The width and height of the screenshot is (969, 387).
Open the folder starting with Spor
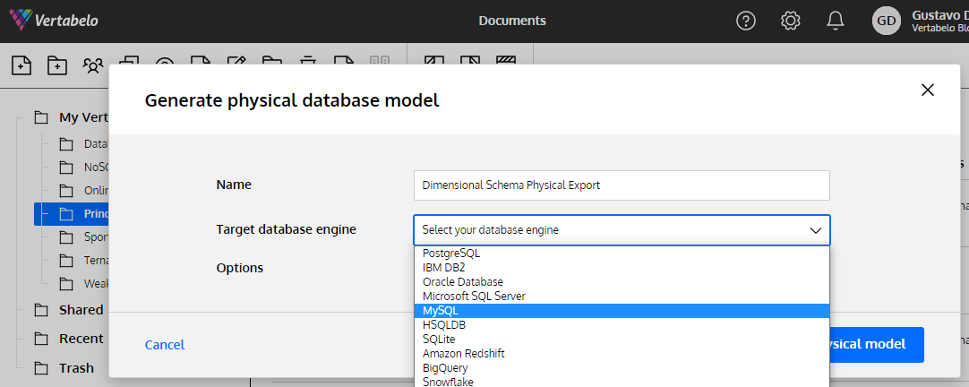pos(85,236)
